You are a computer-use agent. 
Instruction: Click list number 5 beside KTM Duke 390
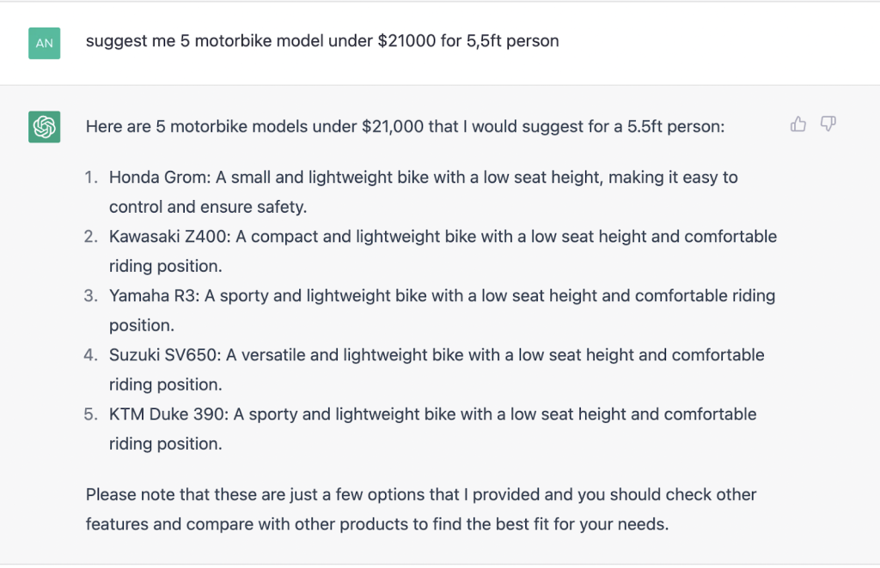point(91,414)
